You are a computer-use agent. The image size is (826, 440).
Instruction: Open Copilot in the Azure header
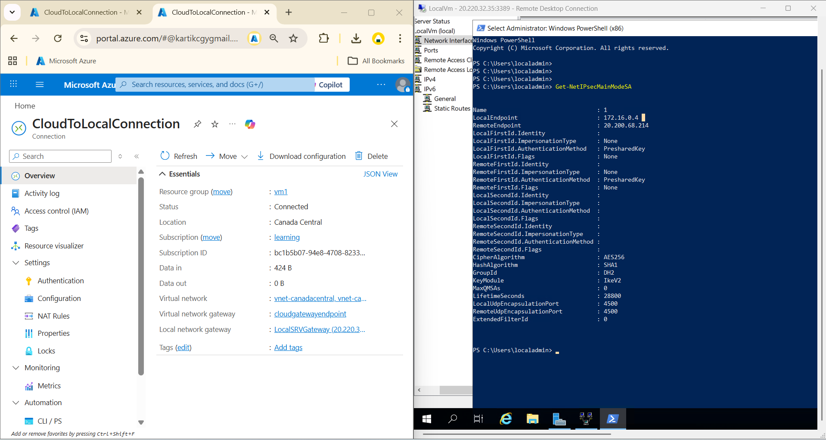(331, 85)
